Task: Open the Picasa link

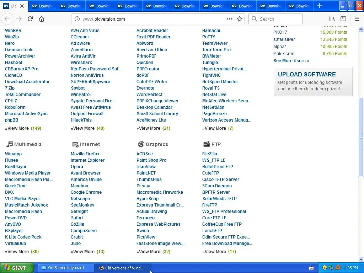Action: 143,186
